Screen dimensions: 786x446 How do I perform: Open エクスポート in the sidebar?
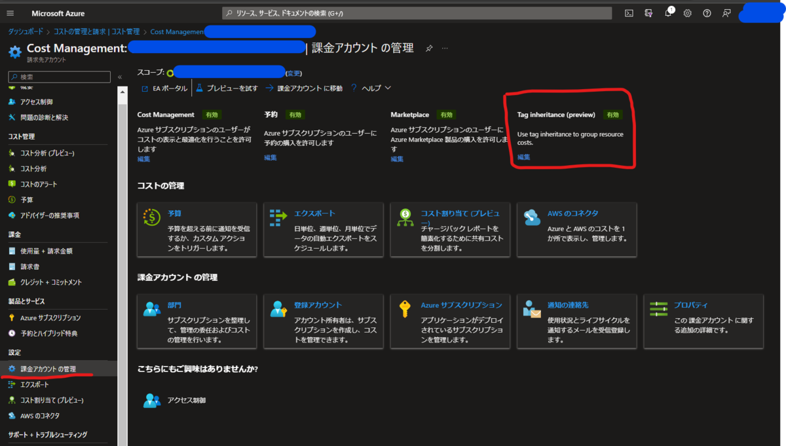[34, 384]
